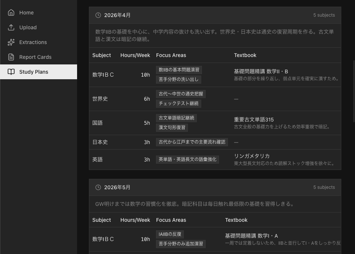Click the clock icon beside 2026年4月
This screenshot has width=355, height=254.
click(x=98, y=15)
